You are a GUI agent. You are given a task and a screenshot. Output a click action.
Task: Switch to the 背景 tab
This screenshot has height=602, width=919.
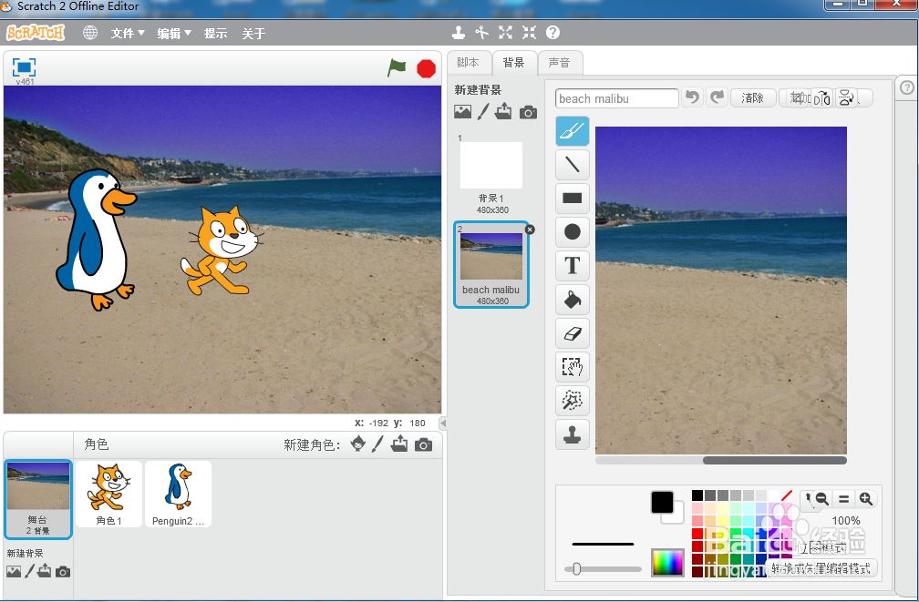[x=514, y=63]
